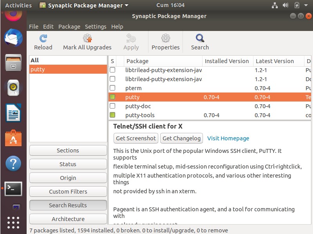Image resolution: width=313 pixels, height=234 pixels.
Task: Open the system menu arrow in top bar
Action: point(306,5)
